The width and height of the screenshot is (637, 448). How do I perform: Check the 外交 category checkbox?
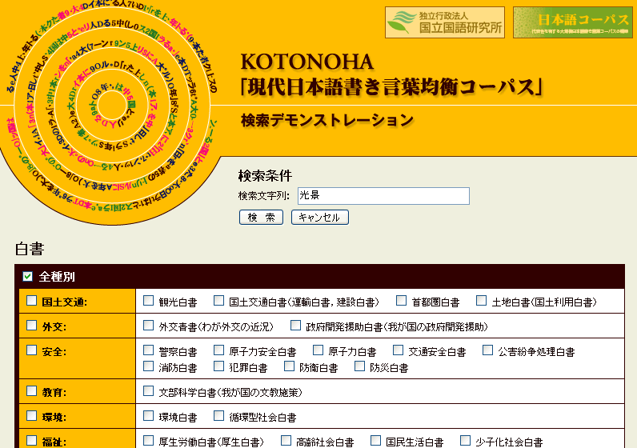[x=32, y=326]
